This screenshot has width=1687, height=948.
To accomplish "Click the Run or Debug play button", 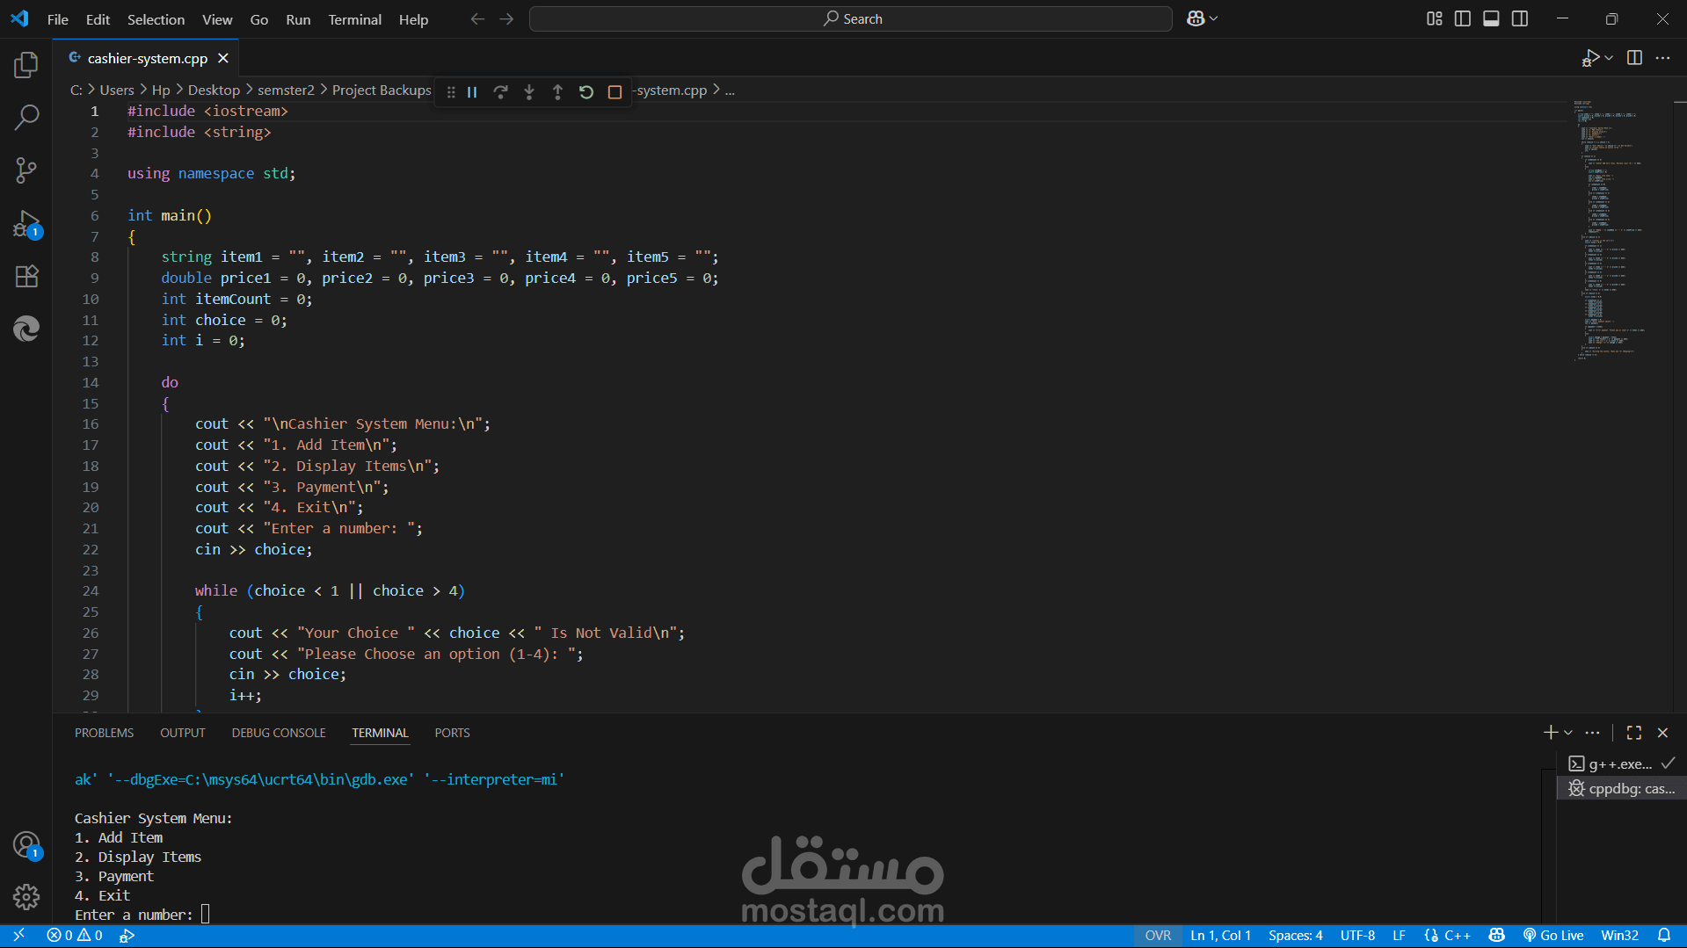I will coord(1590,58).
